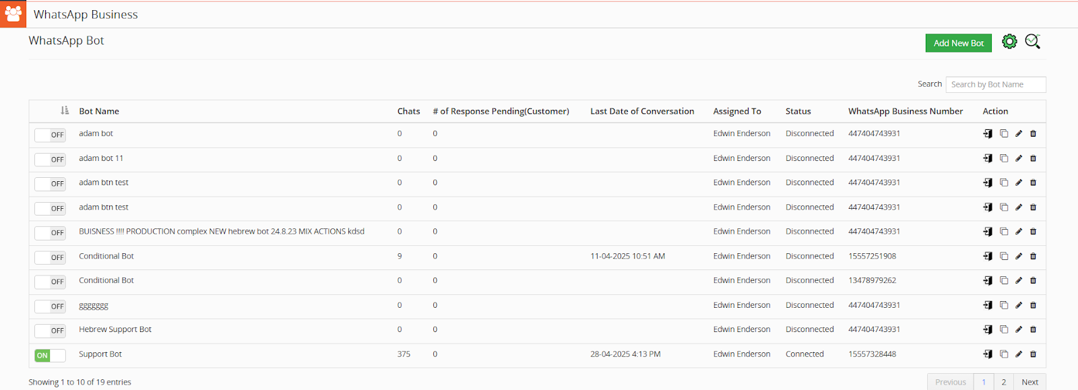Switch off the connected Support Bot toggle

pyautogui.click(x=51, y=356)
